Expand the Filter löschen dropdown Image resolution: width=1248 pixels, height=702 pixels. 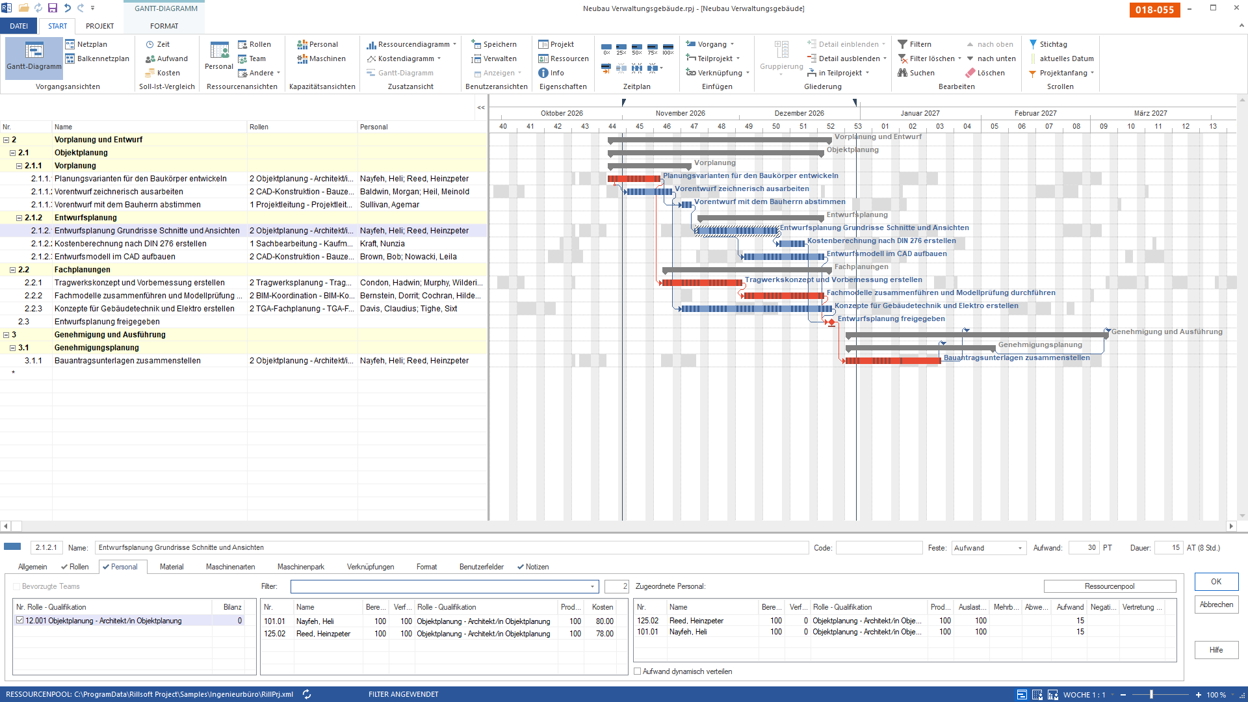pyautogui.click(x=959, y=58)
